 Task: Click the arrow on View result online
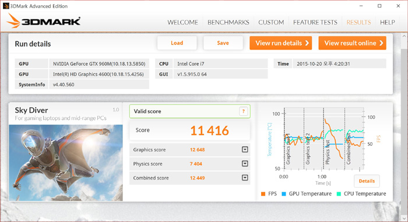(x=381, y=43)
